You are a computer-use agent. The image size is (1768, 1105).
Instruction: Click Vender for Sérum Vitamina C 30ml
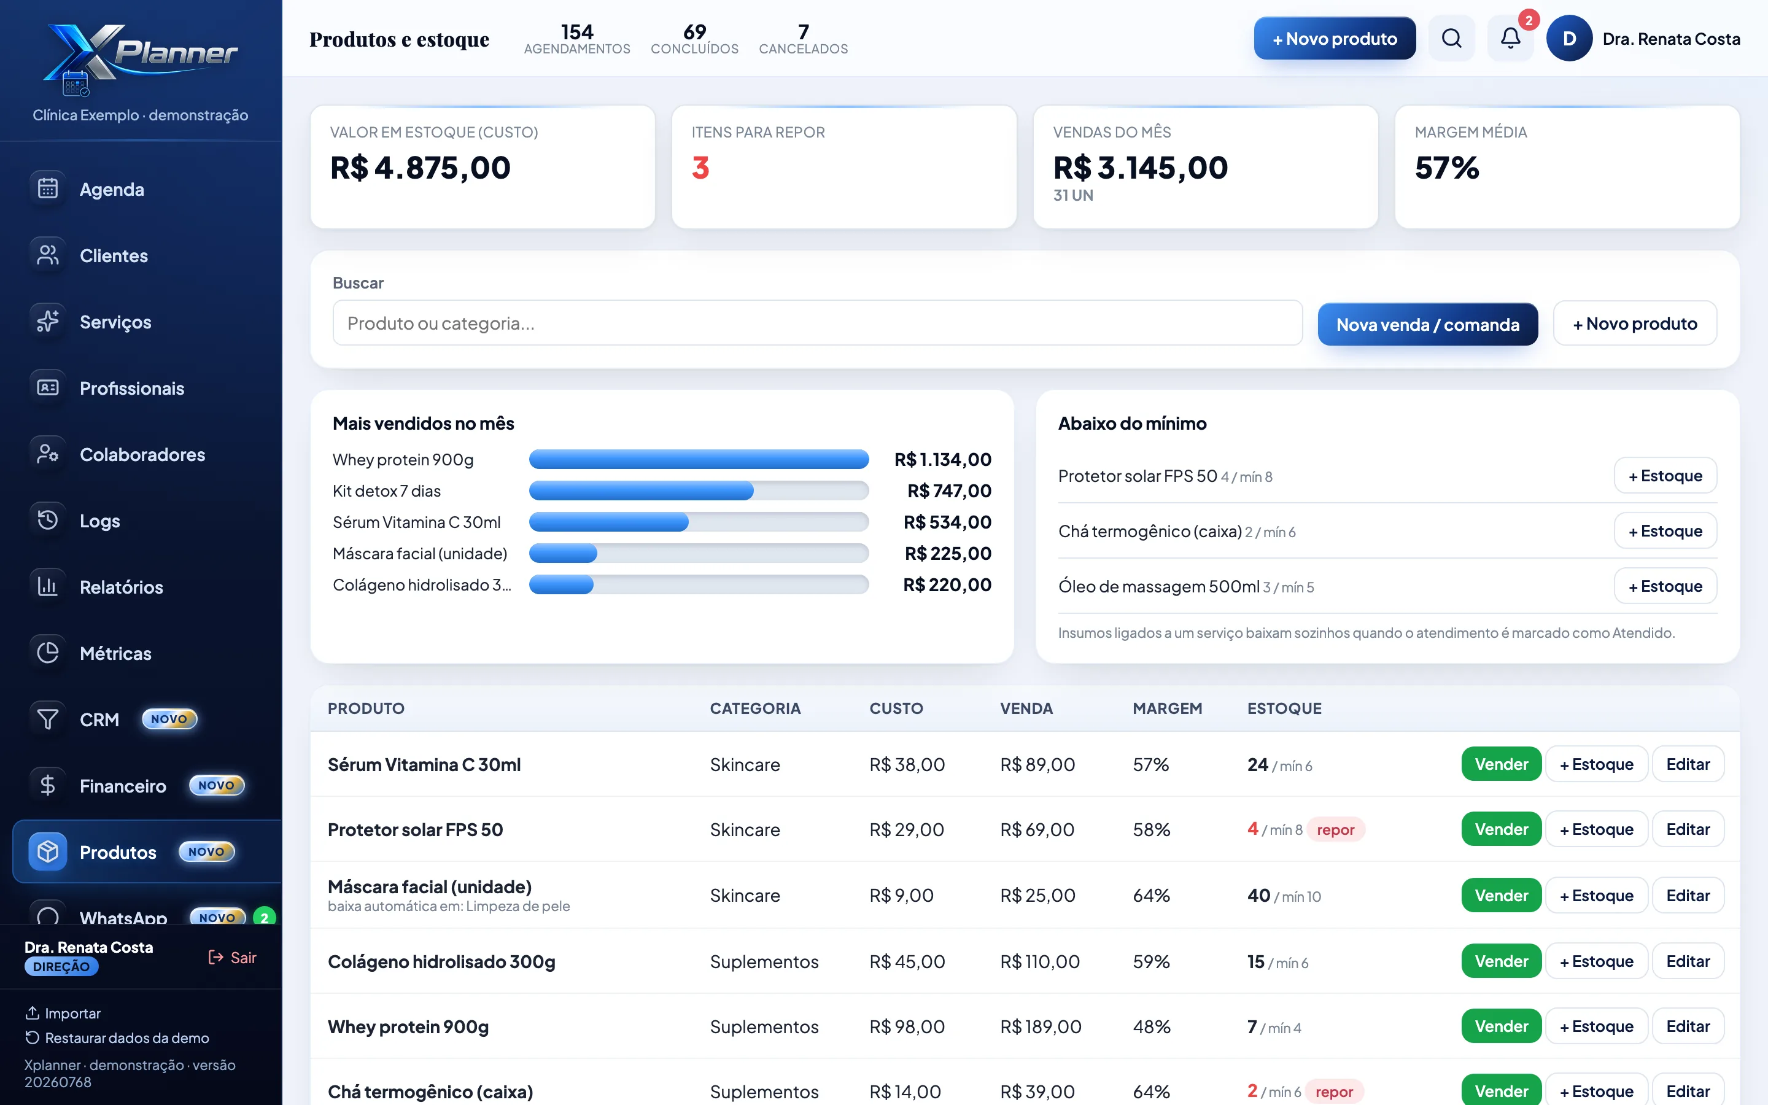pyautogui.click(x=1500, y=764)
